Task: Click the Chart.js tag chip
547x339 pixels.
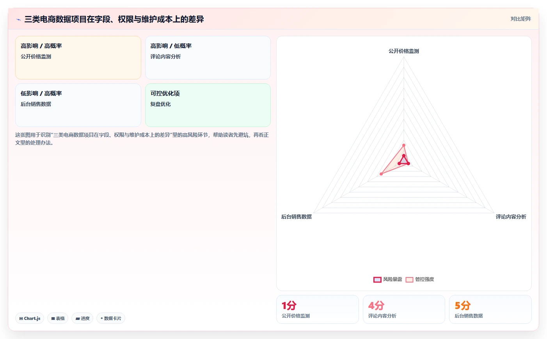Action: [x=30, y=318]
